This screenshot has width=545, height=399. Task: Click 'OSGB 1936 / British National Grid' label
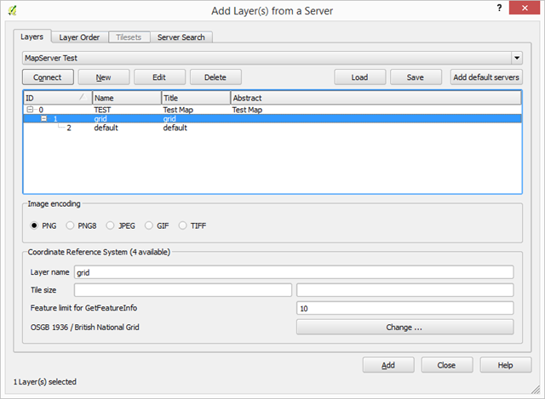tap(85, 328)
